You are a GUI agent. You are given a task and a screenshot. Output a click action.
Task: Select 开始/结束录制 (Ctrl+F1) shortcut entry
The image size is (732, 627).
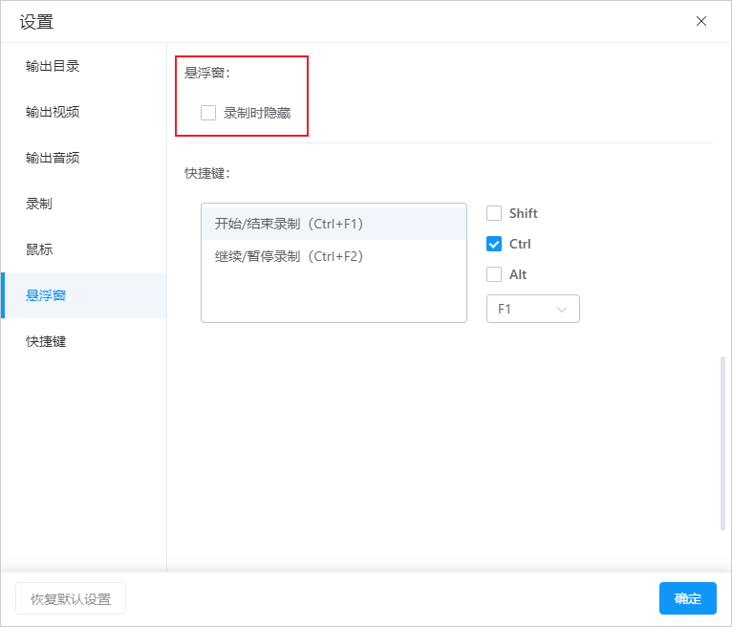click(334, 224)
